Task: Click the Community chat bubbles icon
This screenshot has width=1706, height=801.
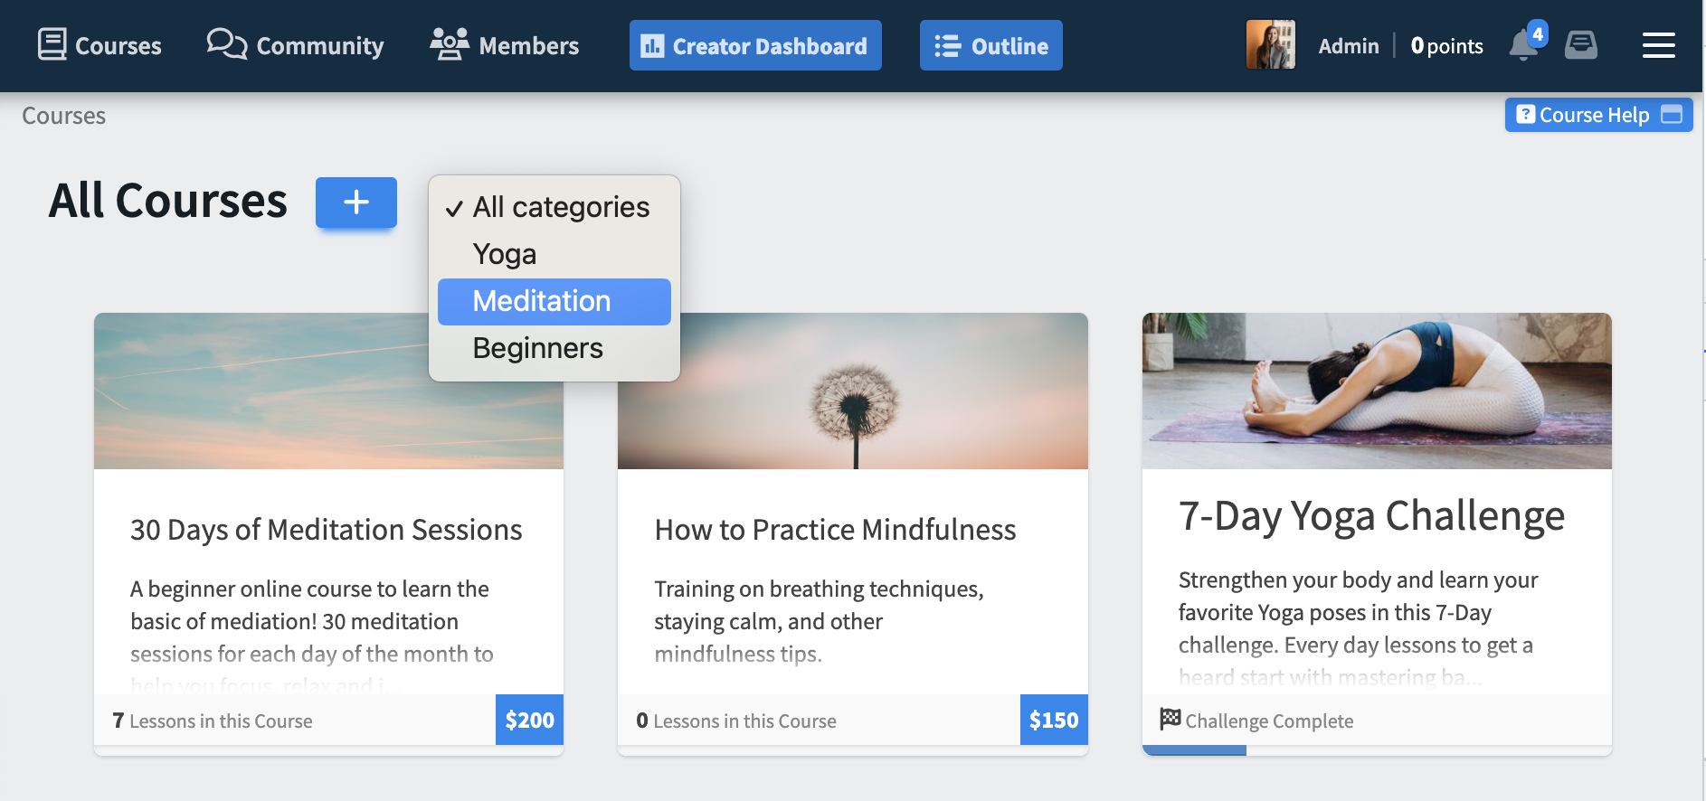Action: (227, 44)
